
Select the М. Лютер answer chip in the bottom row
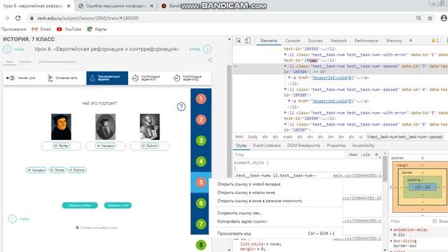(x=57, y=170)
